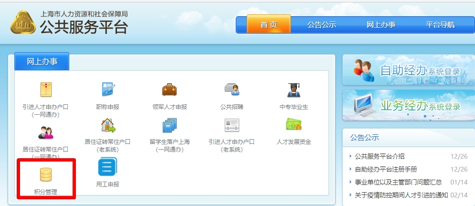Click the 居住证转常住户口(老系统) house icon
The image size is (475, 206).
tap(108, 125)
